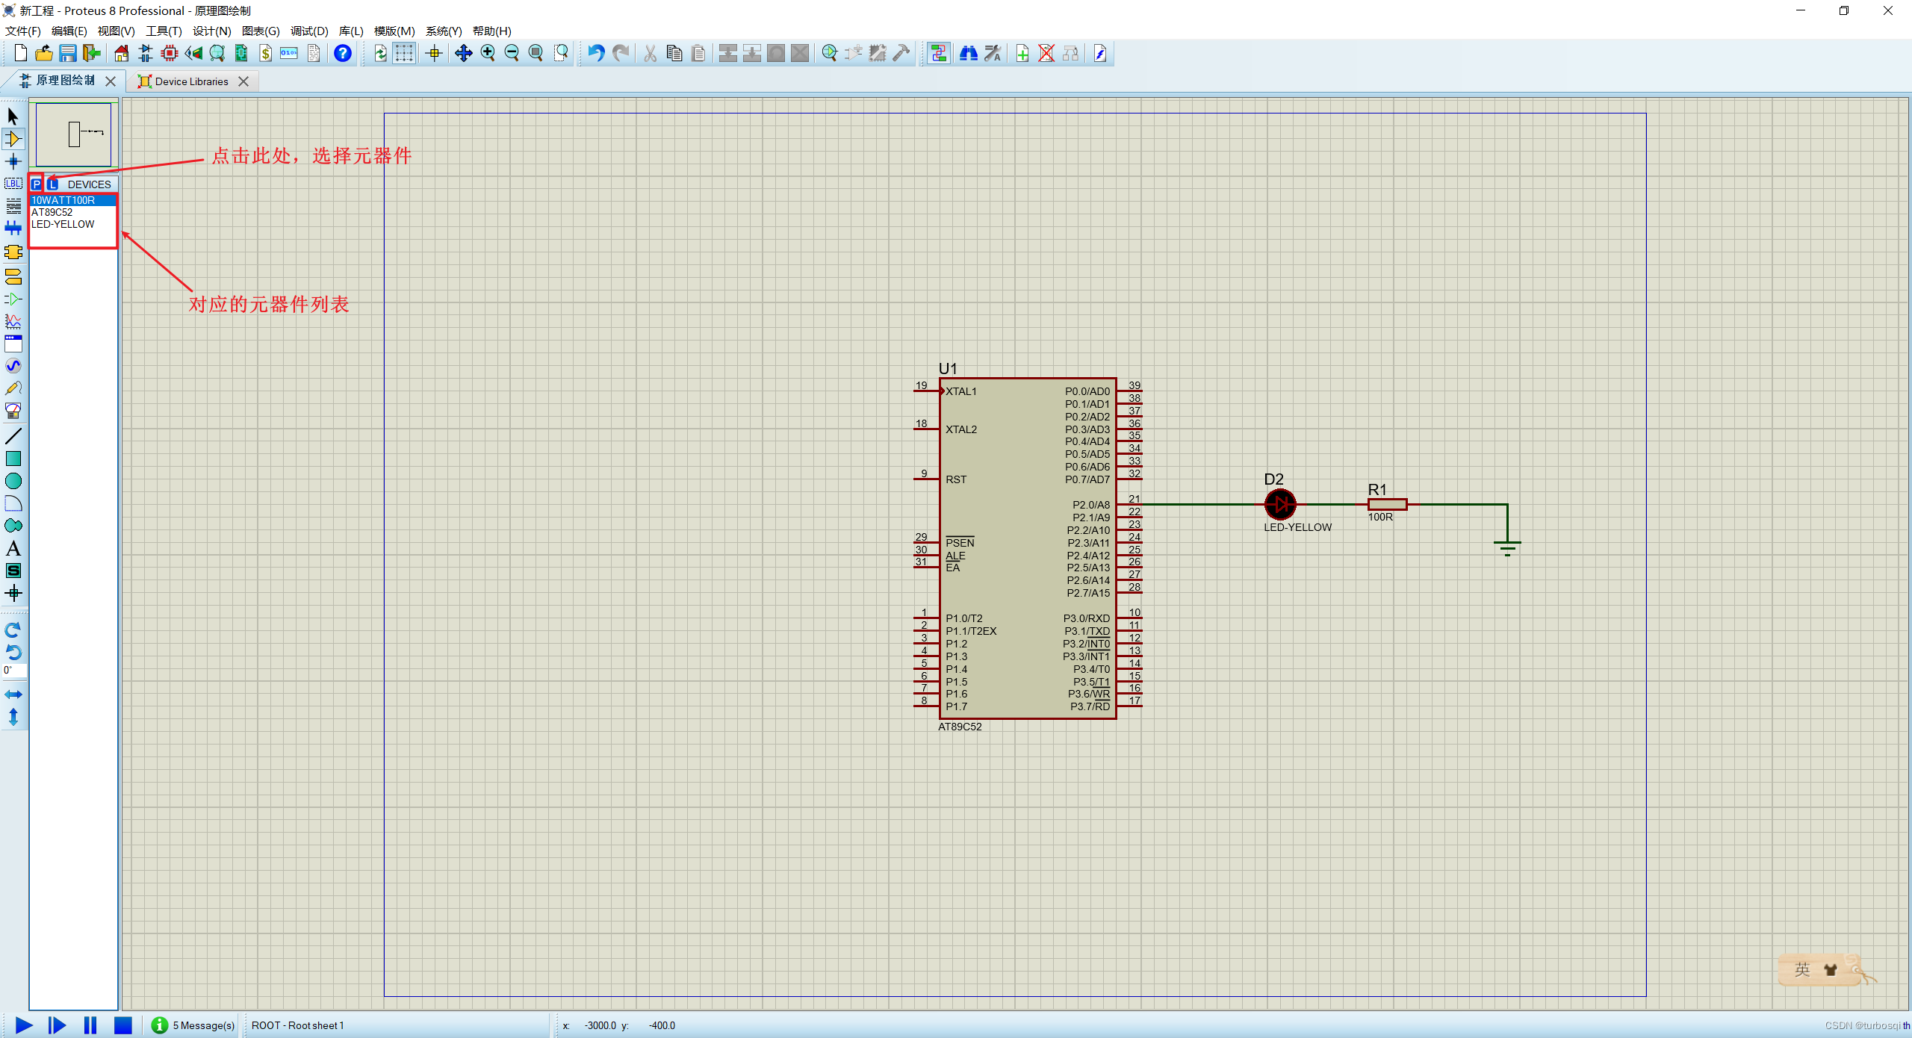
Task: Open Help question mark icon
Action: (342, 53)
